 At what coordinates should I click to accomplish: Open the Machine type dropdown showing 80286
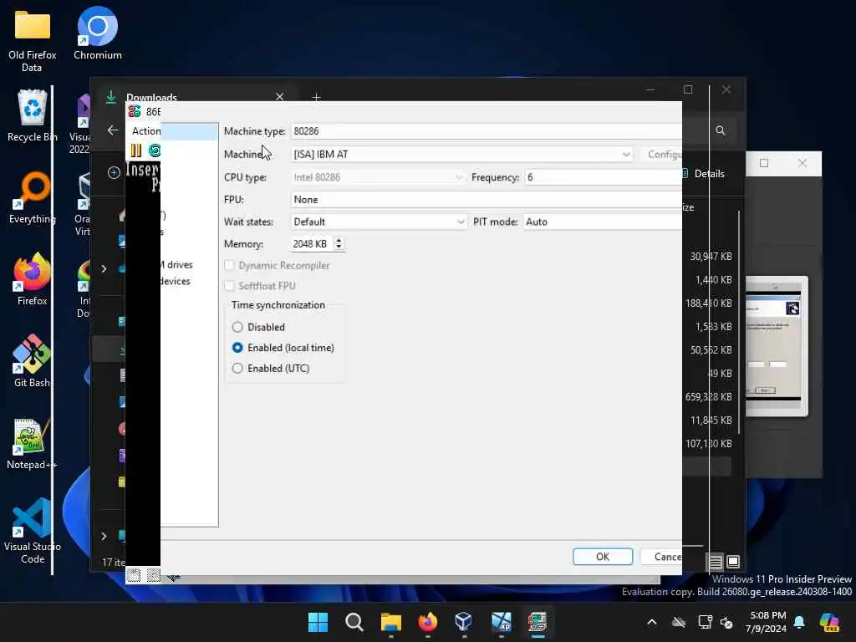[486, 131]
